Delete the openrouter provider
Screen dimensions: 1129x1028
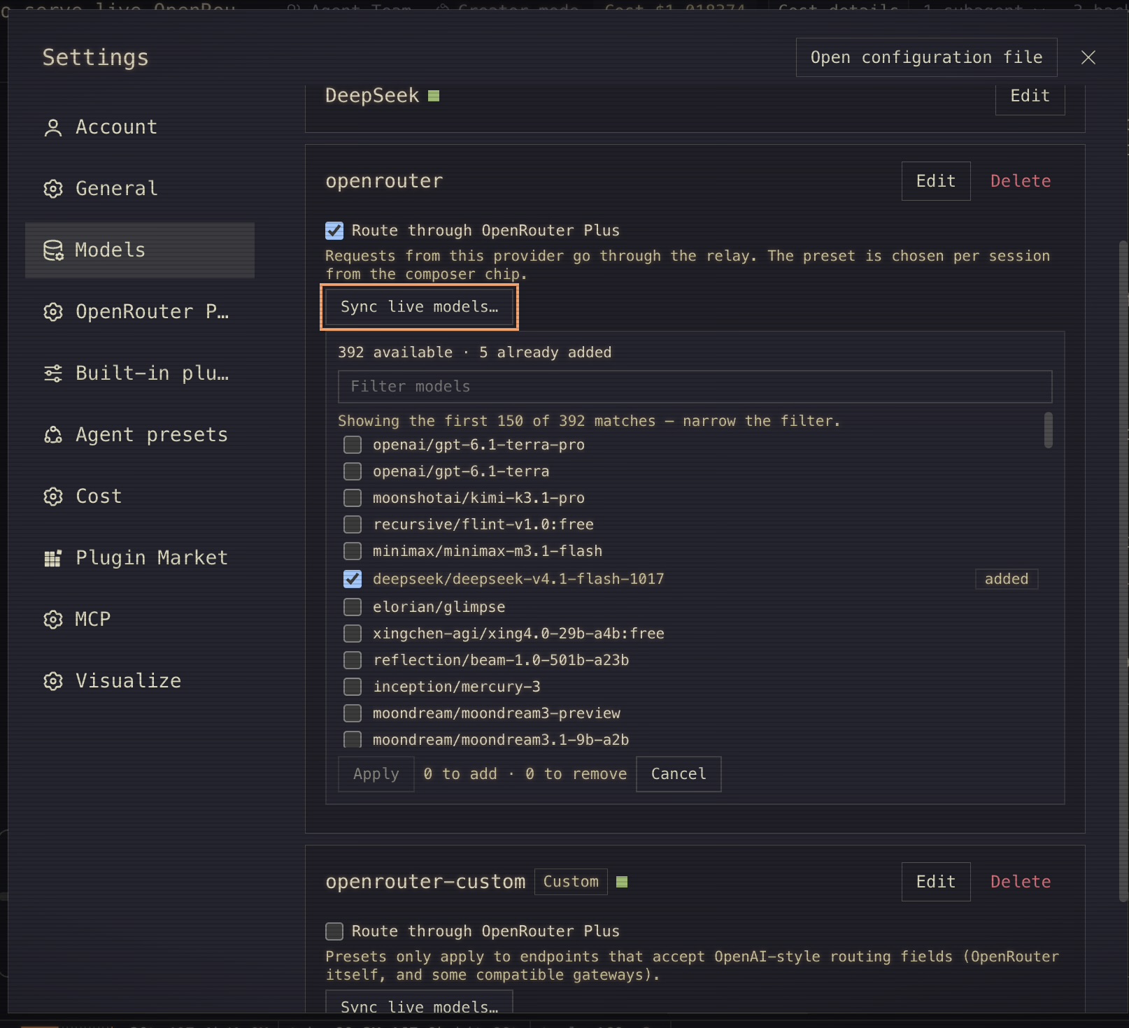click(x=1021, y=181)
